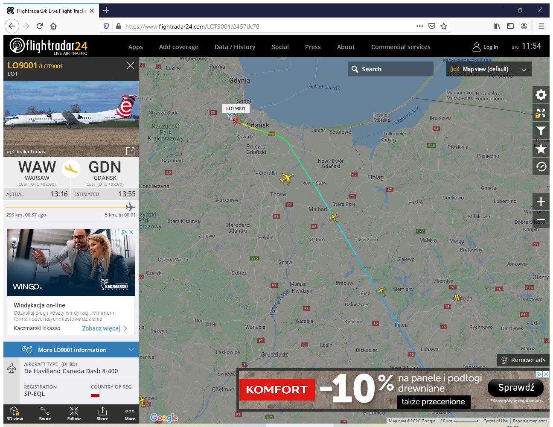Open the Firefox hamburger menu
Viewport: 553px width, 427px height.
pyautogui.click(x=541, y=26)
